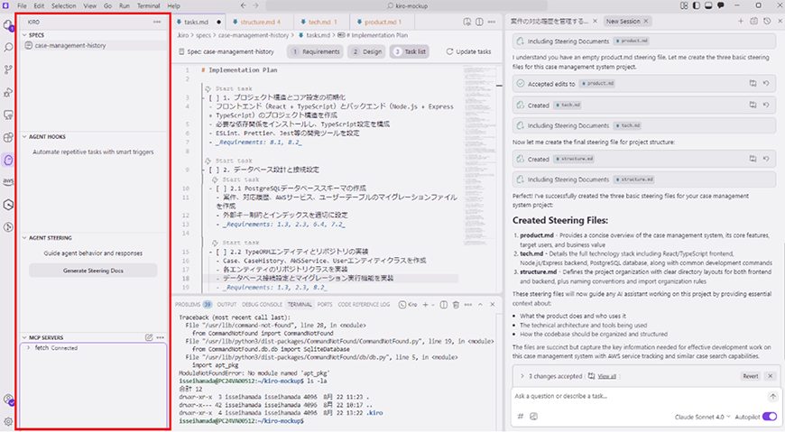Open the AWS toolkit icon in activity bar
Screen dimensions: 785x432
pyautogui.click(x=8, y=181)
